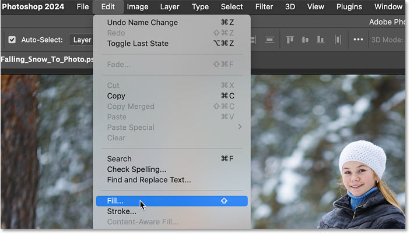
Task: Select Undo Name Change
Action: (142, 23)
